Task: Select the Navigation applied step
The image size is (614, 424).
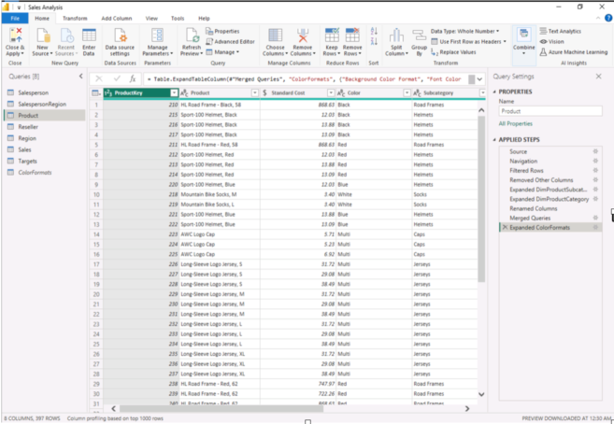Action: point(550,162)
